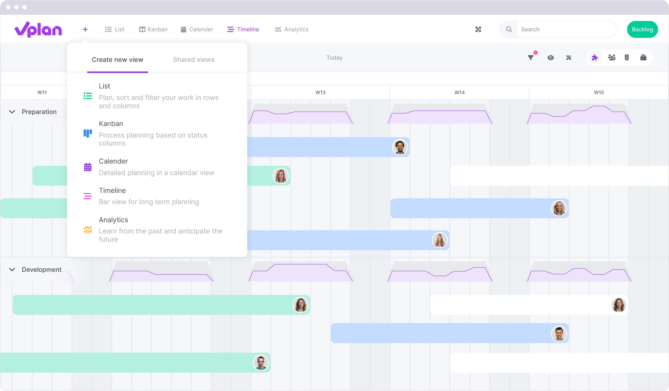
Task: Click the filter icon in toolbar
Action: [531, 58]
